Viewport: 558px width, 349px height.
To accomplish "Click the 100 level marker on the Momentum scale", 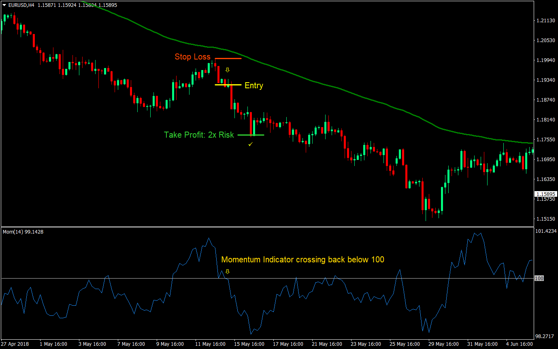I will tap(539, 279).
